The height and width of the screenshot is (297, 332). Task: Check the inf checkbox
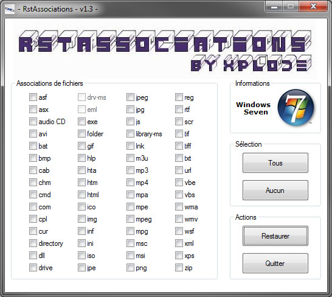[81, 231]
